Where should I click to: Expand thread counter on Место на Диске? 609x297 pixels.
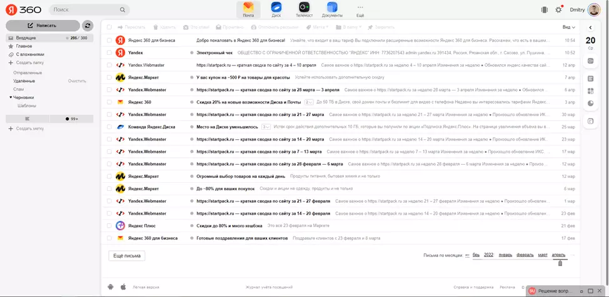click(x=266, y=127)
